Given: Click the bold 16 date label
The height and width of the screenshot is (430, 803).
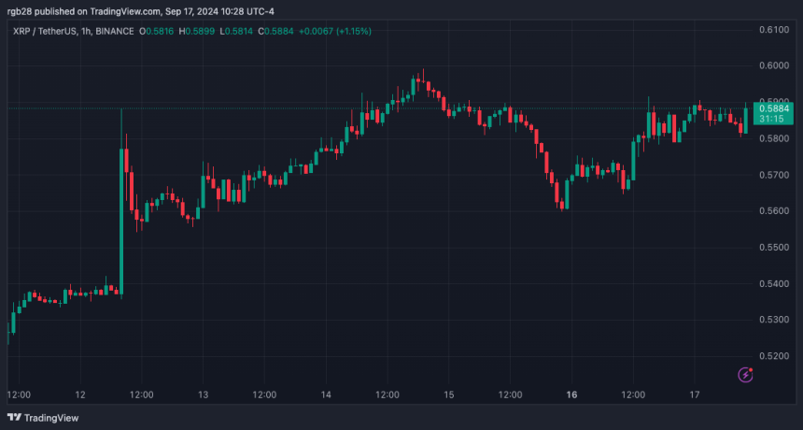Looking at the screenshot, I should pos(571,394).
